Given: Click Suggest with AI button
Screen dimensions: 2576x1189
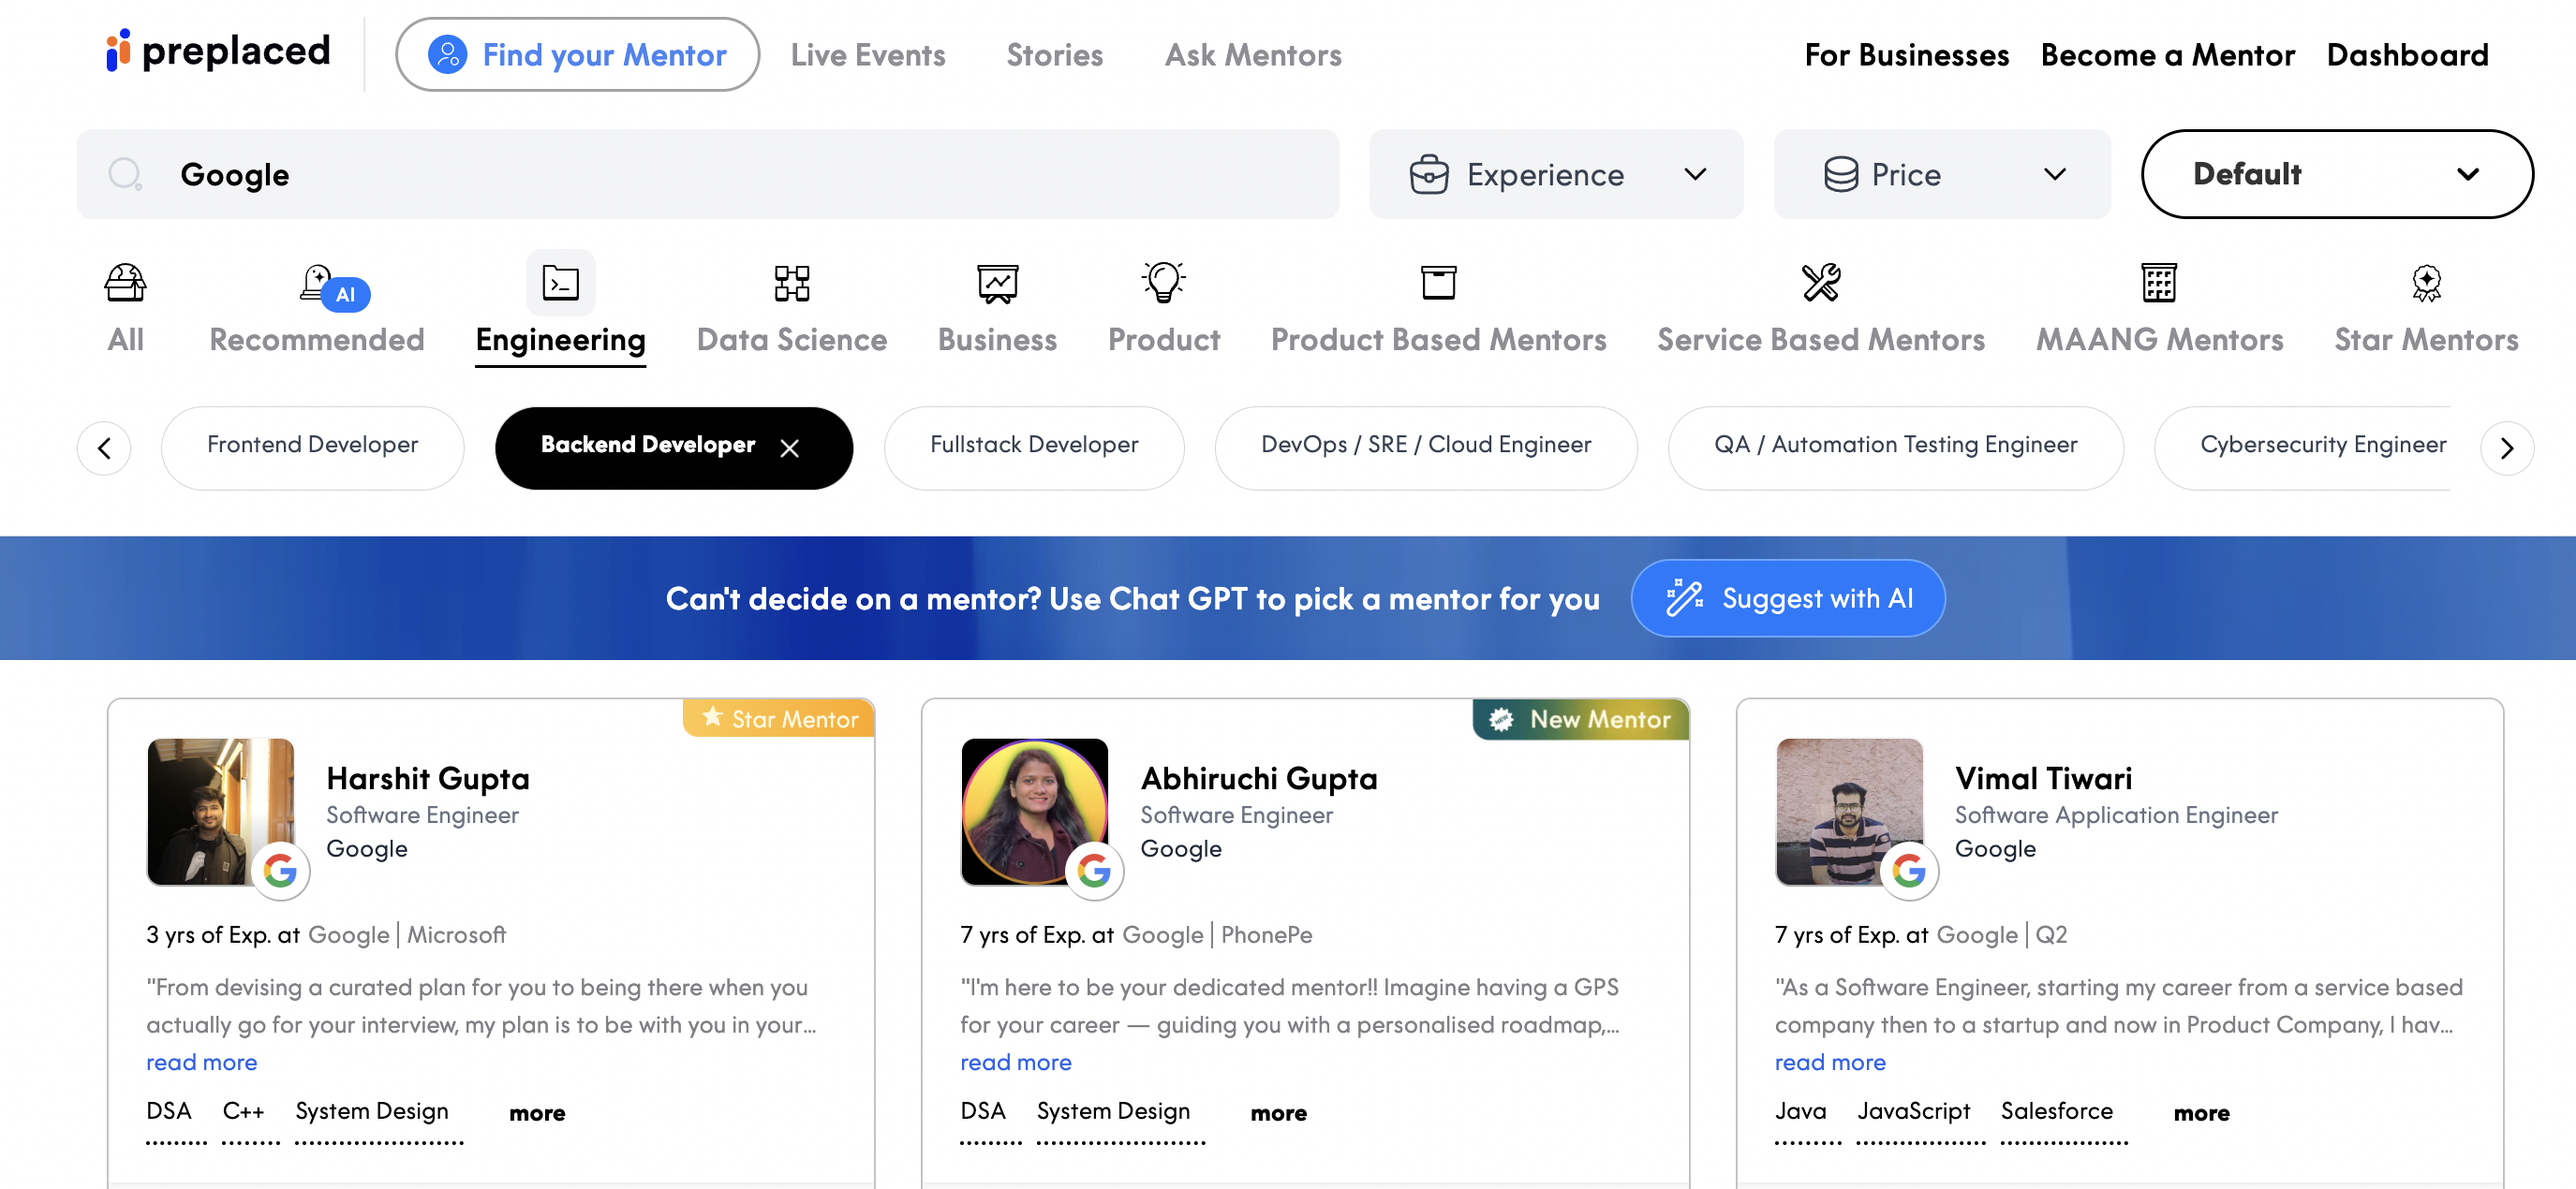Looking at the screenshot, I should pos(1787,597).
